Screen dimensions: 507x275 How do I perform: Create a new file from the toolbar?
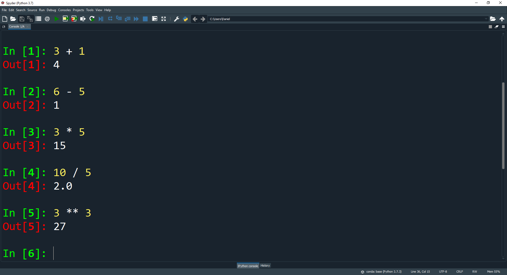[4, 19]
